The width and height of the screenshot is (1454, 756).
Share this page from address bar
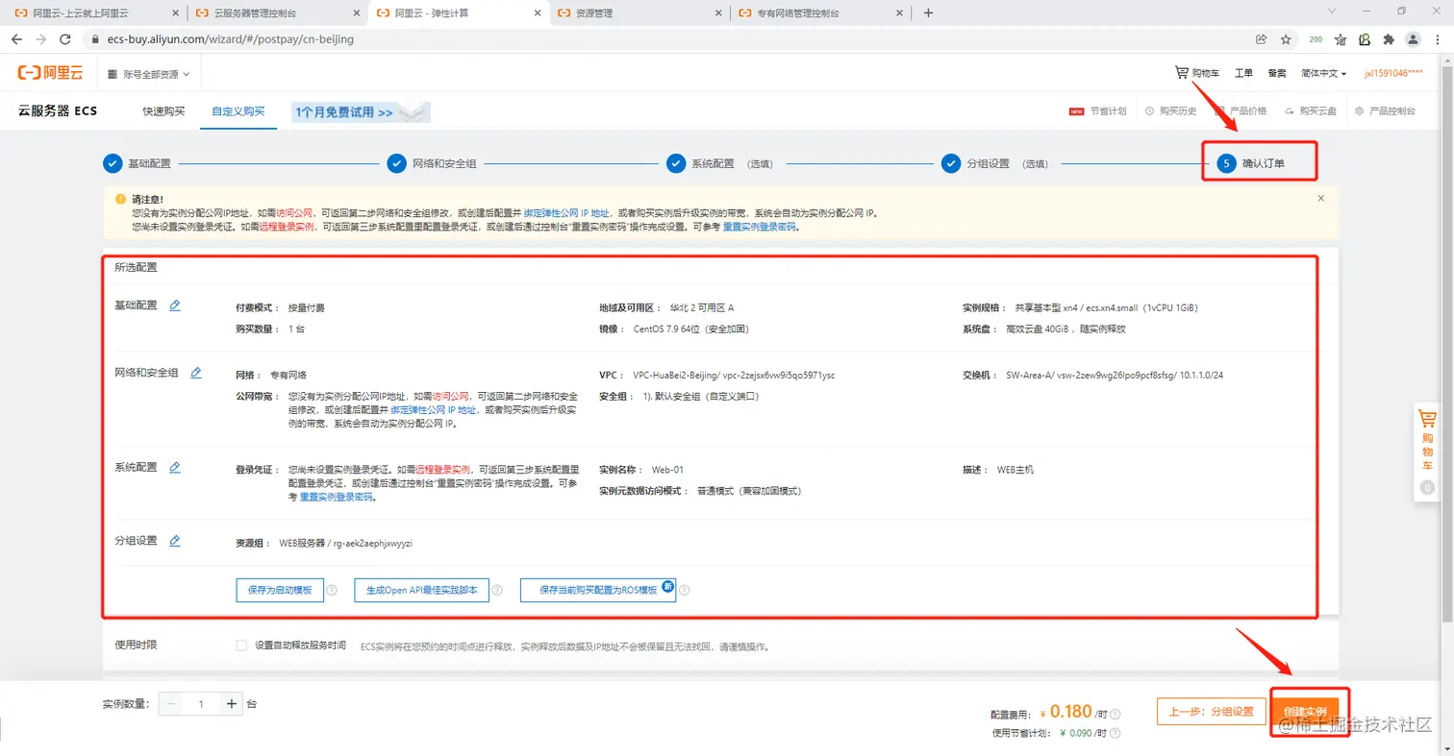click(1261, 39)
